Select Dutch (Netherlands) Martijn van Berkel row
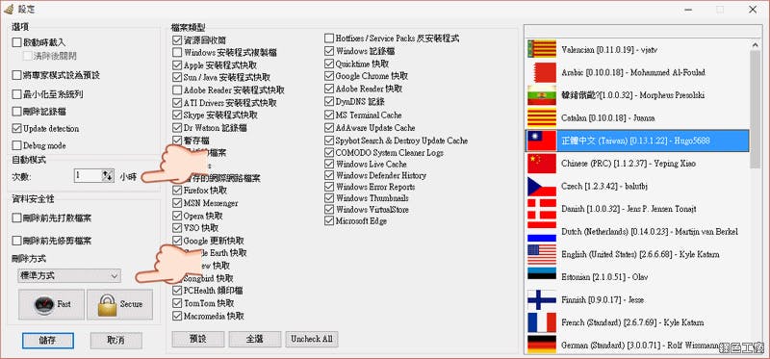 (637, 231)
